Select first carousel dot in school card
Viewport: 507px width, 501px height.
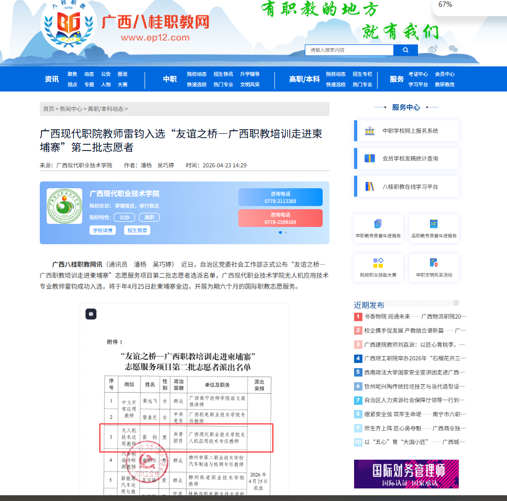[280, 232]
